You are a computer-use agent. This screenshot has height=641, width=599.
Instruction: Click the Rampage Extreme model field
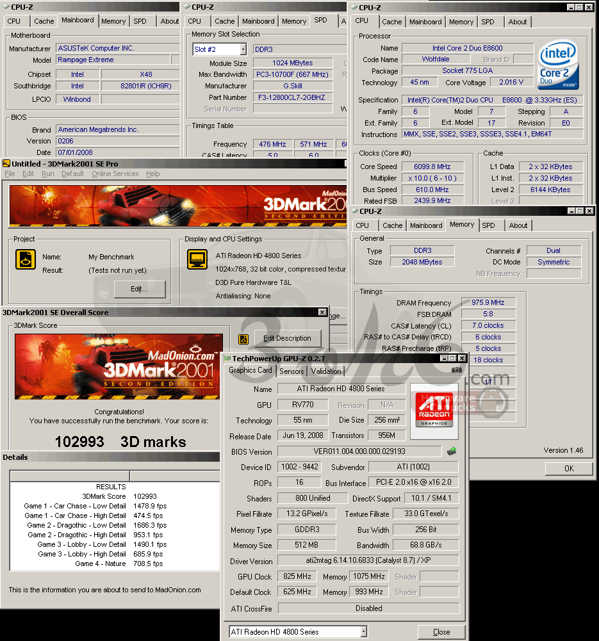(113, 60)
